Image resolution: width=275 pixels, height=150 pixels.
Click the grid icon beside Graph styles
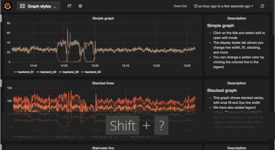click(x=23, y=6)
